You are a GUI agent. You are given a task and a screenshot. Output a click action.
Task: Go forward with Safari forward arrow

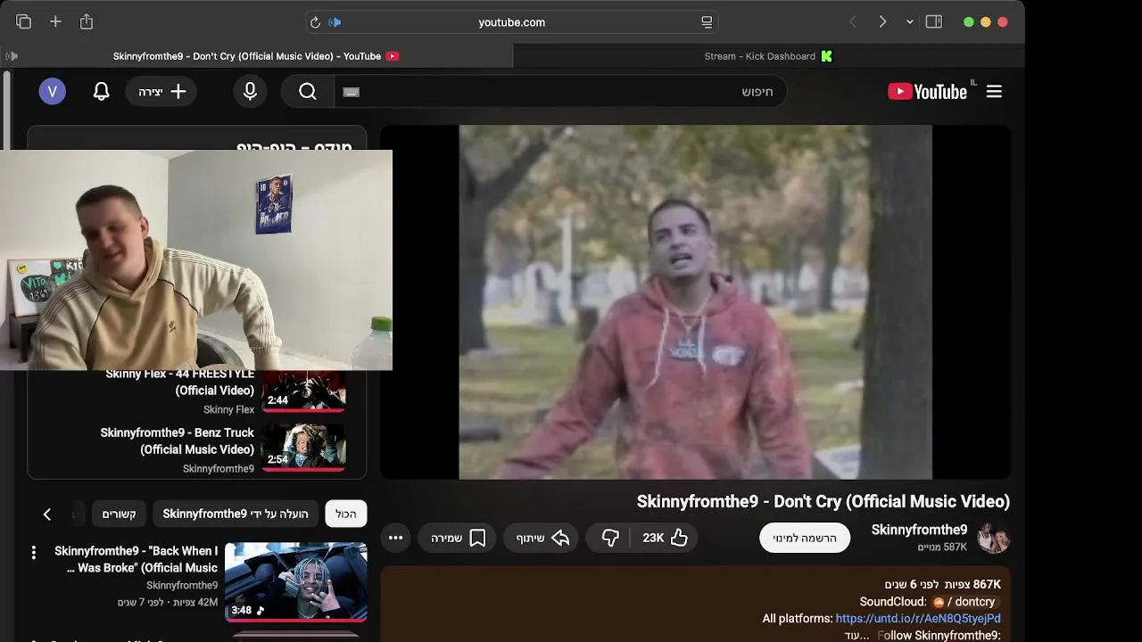(882, 21)
